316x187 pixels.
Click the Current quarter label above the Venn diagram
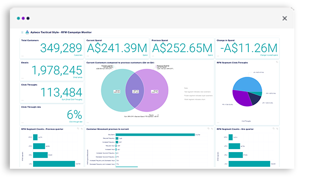tap(107, 66)
